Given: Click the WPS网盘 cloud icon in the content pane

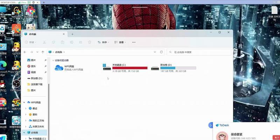Looking at the screenshot, I should pyautogui.click(x=59, y=68).
